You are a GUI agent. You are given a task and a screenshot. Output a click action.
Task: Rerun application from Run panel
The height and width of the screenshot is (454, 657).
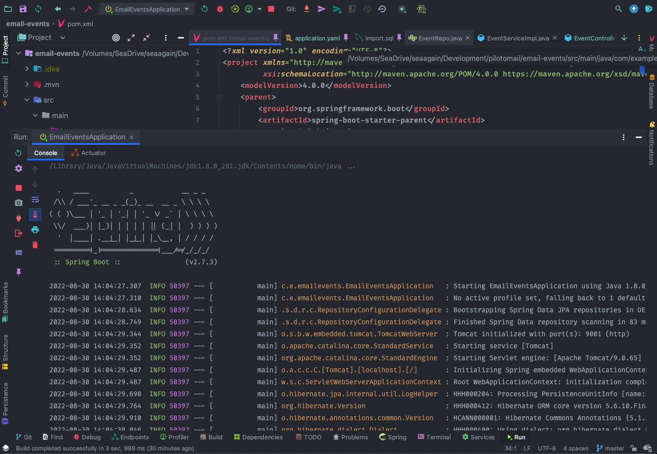18,153
